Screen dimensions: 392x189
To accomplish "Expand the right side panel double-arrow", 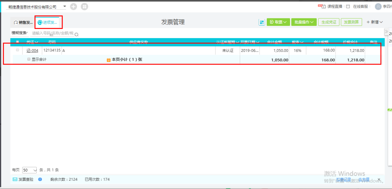I will [386, 32].
